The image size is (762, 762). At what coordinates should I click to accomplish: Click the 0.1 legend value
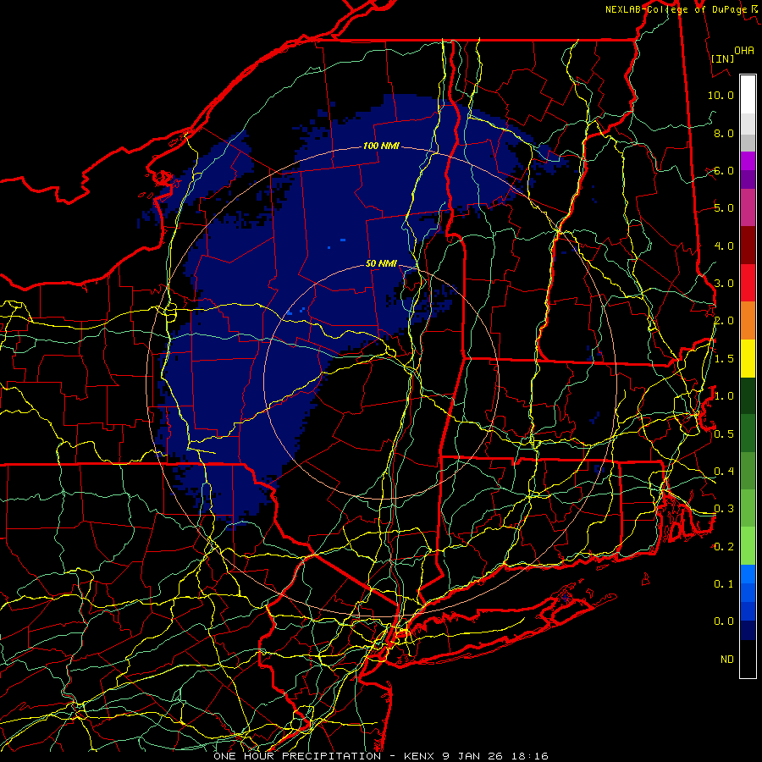click(724, 584)
